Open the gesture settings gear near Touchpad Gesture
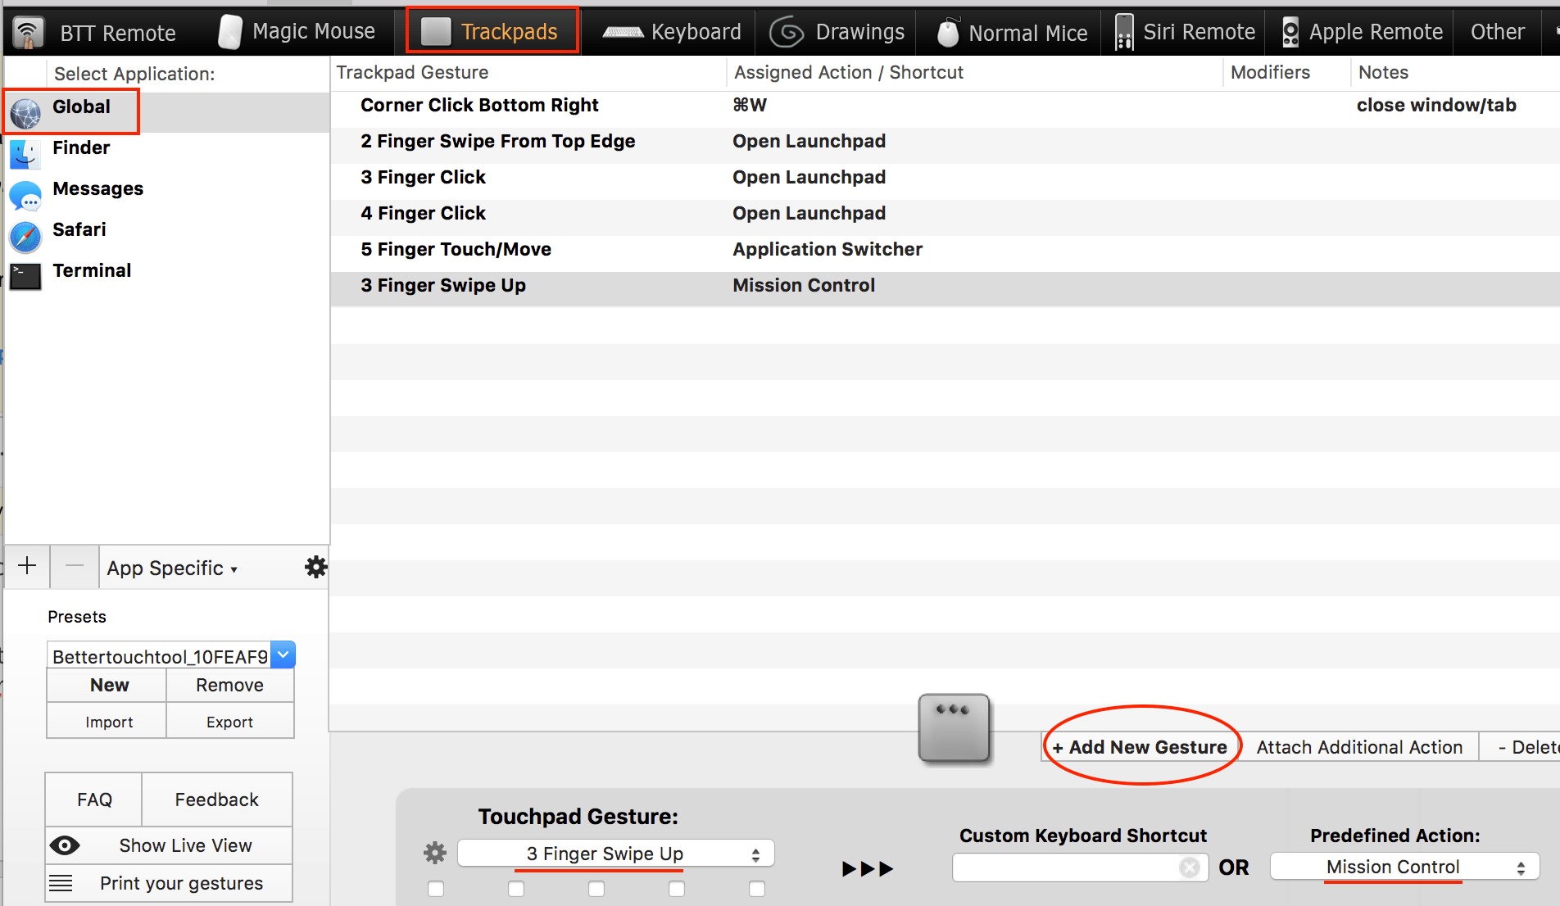Viewport: 1560px width, 906px height. (x=434, y=852)
